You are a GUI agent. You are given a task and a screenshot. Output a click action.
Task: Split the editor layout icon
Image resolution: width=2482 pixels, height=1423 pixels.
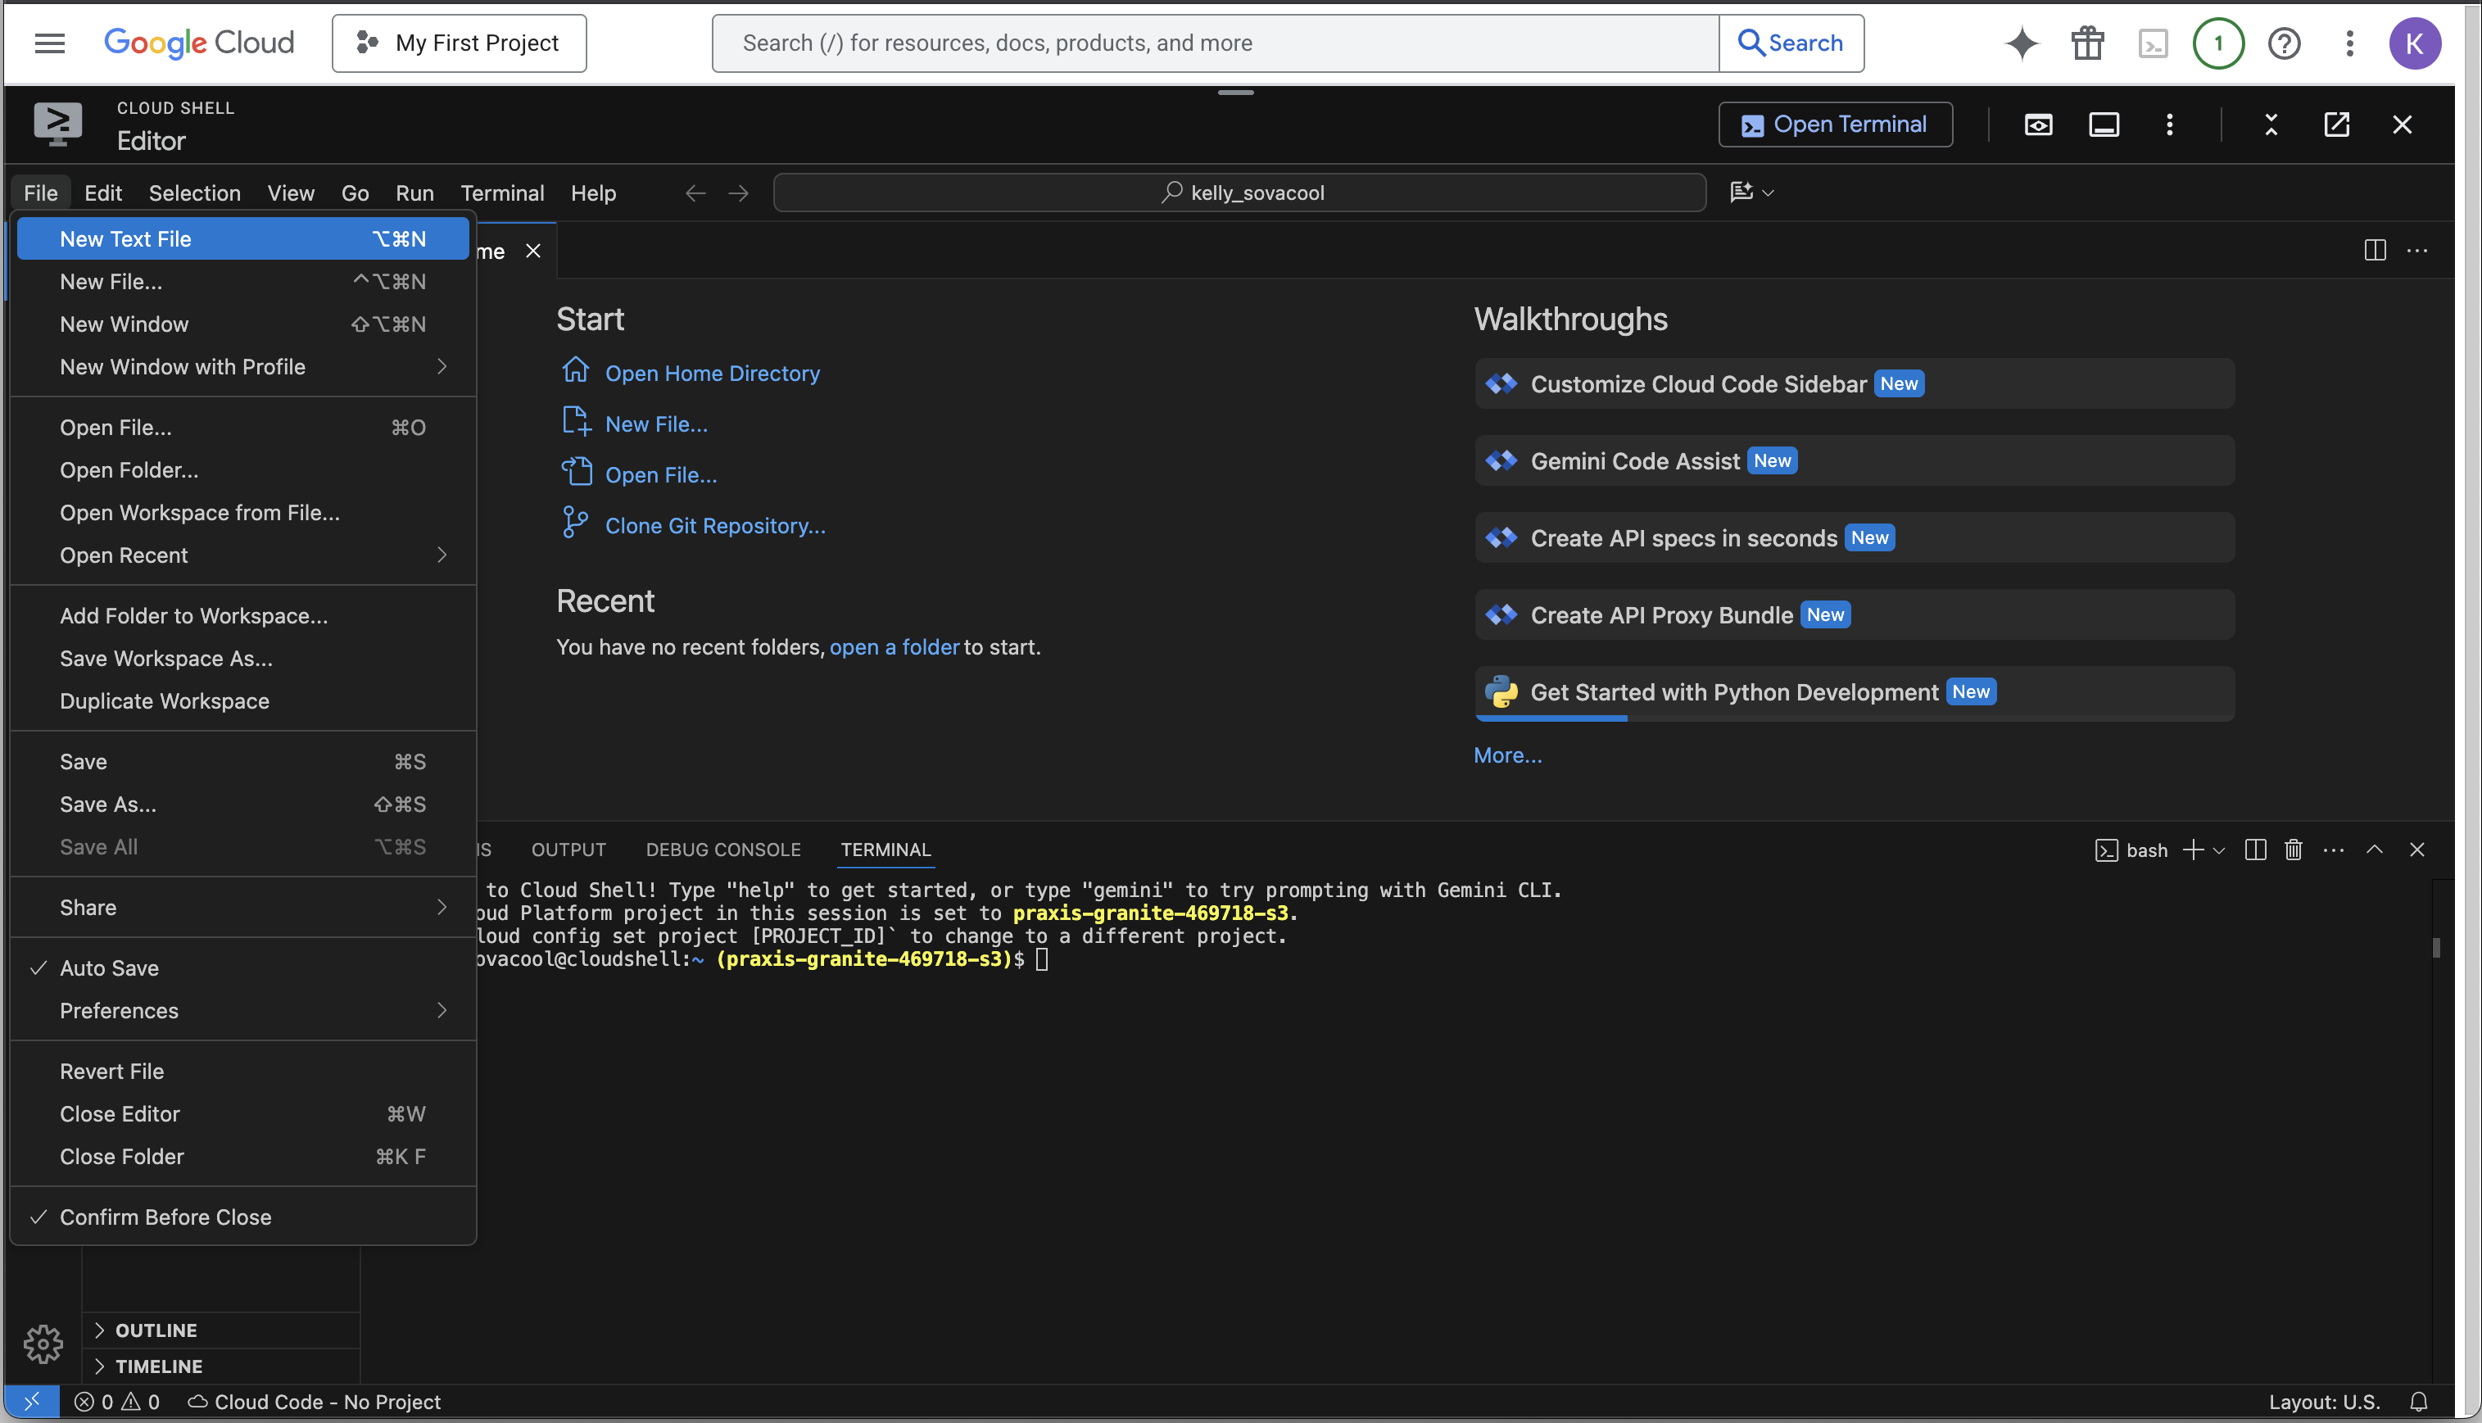pos(2375,252)
